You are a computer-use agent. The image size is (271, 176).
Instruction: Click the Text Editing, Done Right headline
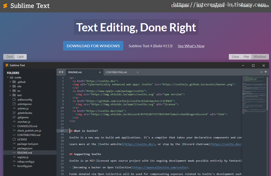pyautogui.click(x=136, y=27)
